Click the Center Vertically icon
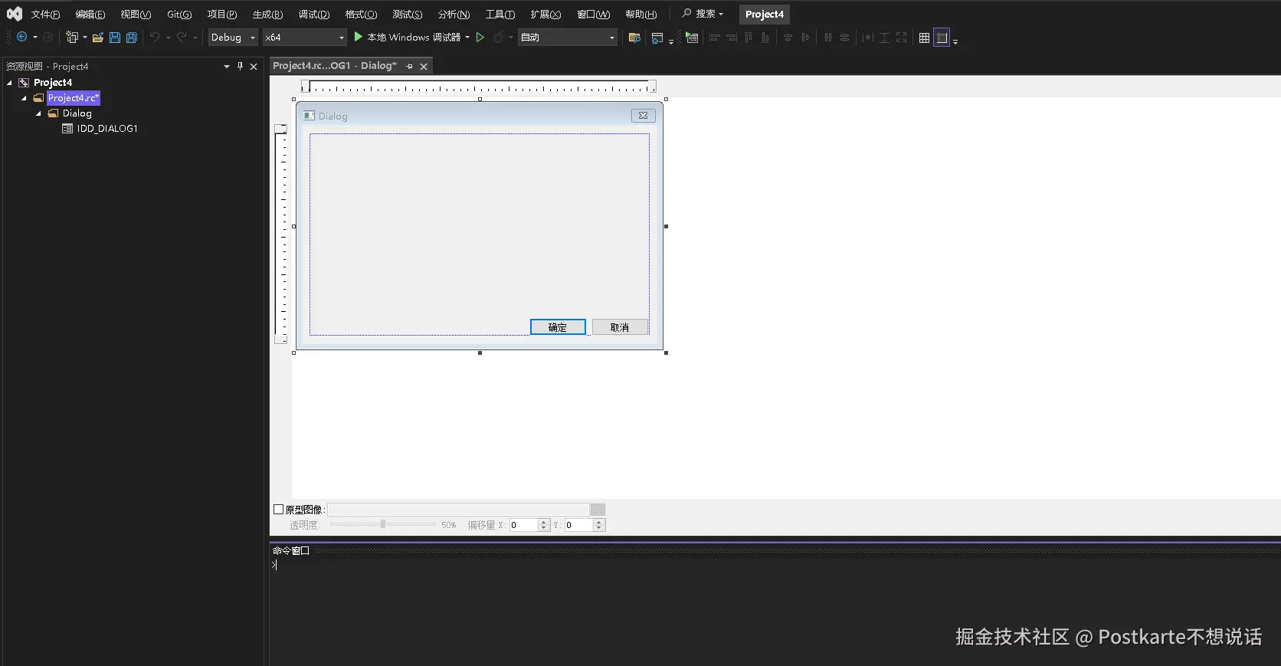Screen dimensions: 1281x666 [788, 38]
